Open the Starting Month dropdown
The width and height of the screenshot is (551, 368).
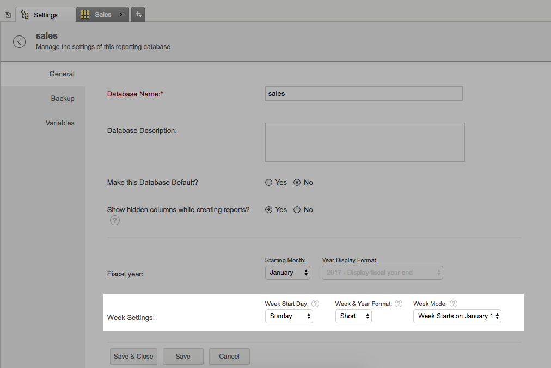(x=287, y=273)
